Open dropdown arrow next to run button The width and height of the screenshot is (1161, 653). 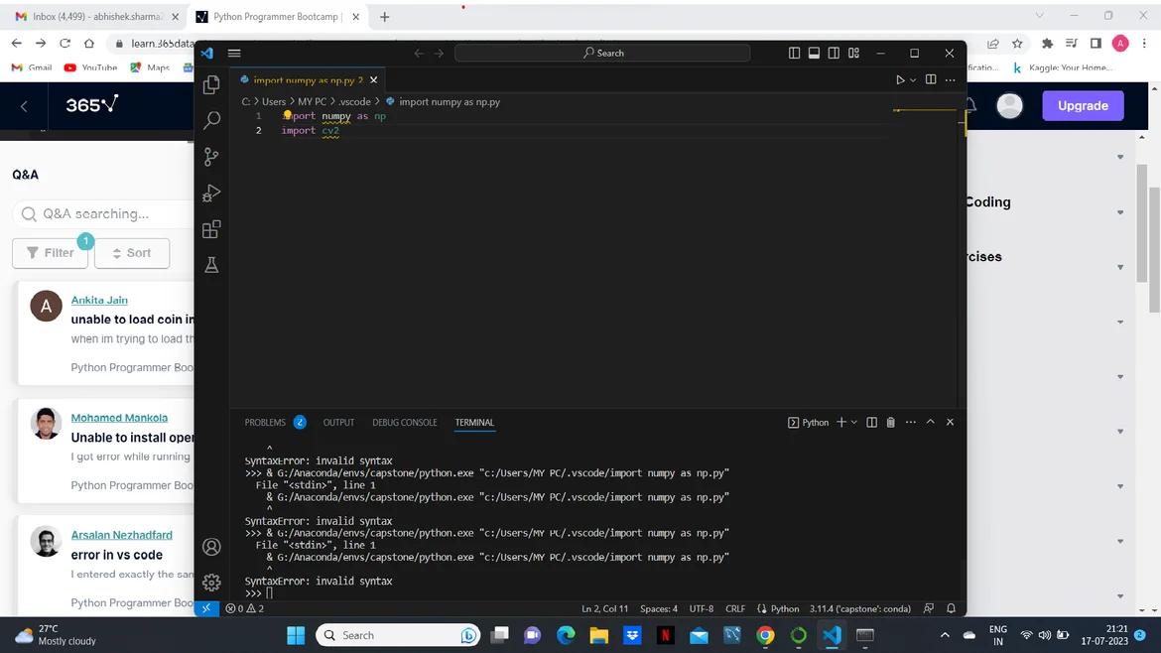click(x=913, y=80)
